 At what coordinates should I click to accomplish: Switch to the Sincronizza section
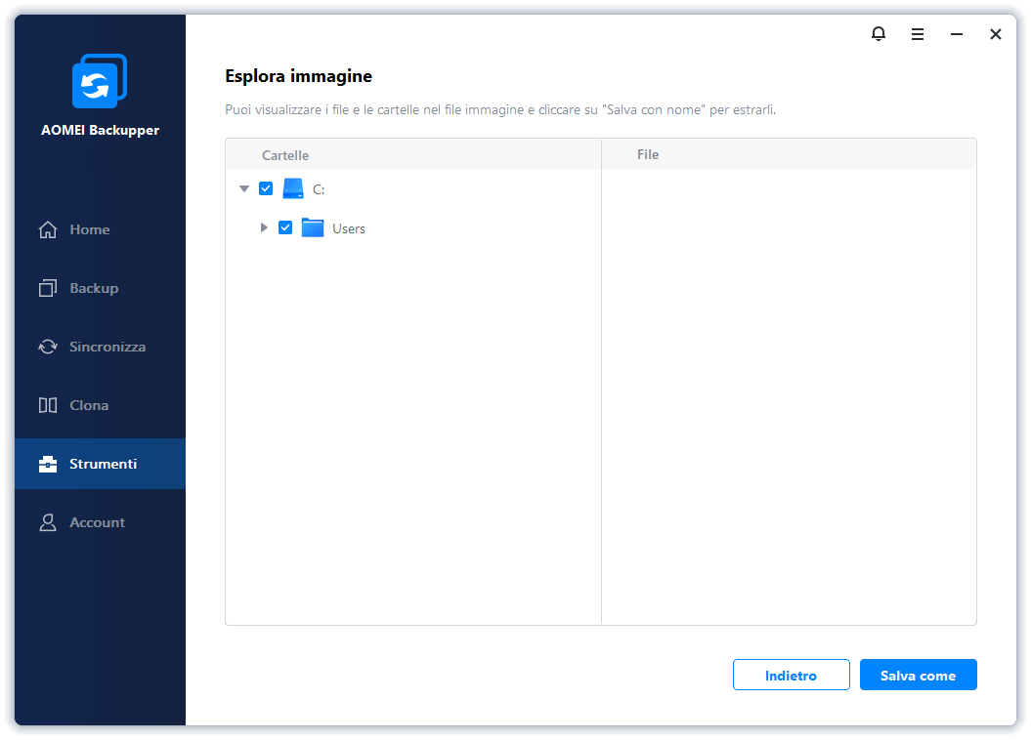point(100,347)
